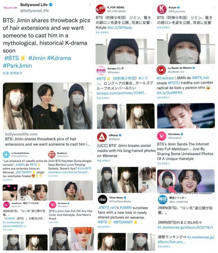Click the Korepo pink profile icon
218x253 pixels.
[x=101, y=70]
